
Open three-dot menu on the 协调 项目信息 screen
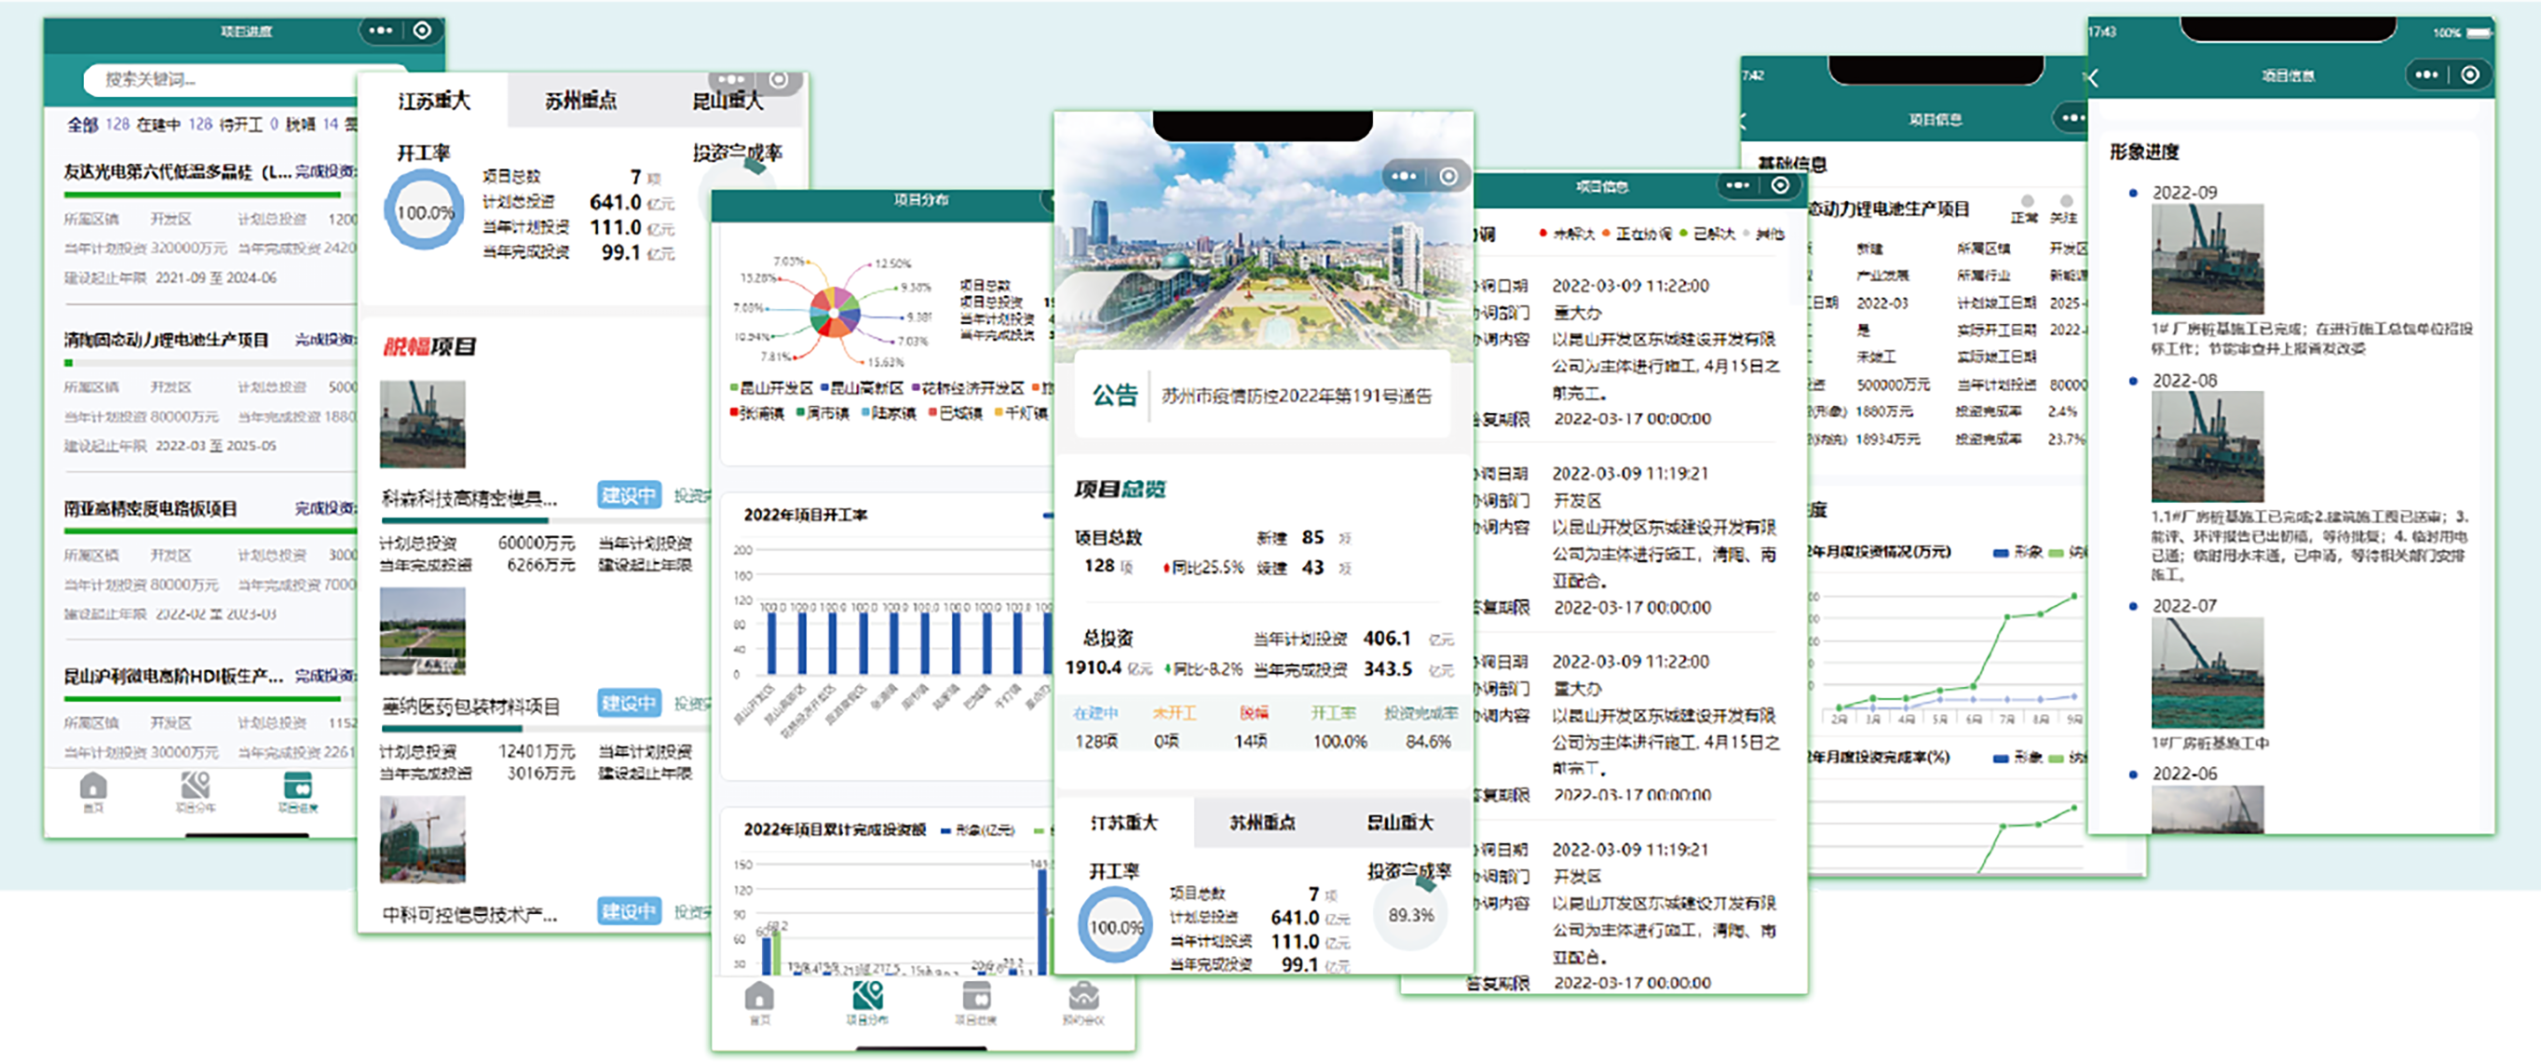click(x=1738, y=185)
